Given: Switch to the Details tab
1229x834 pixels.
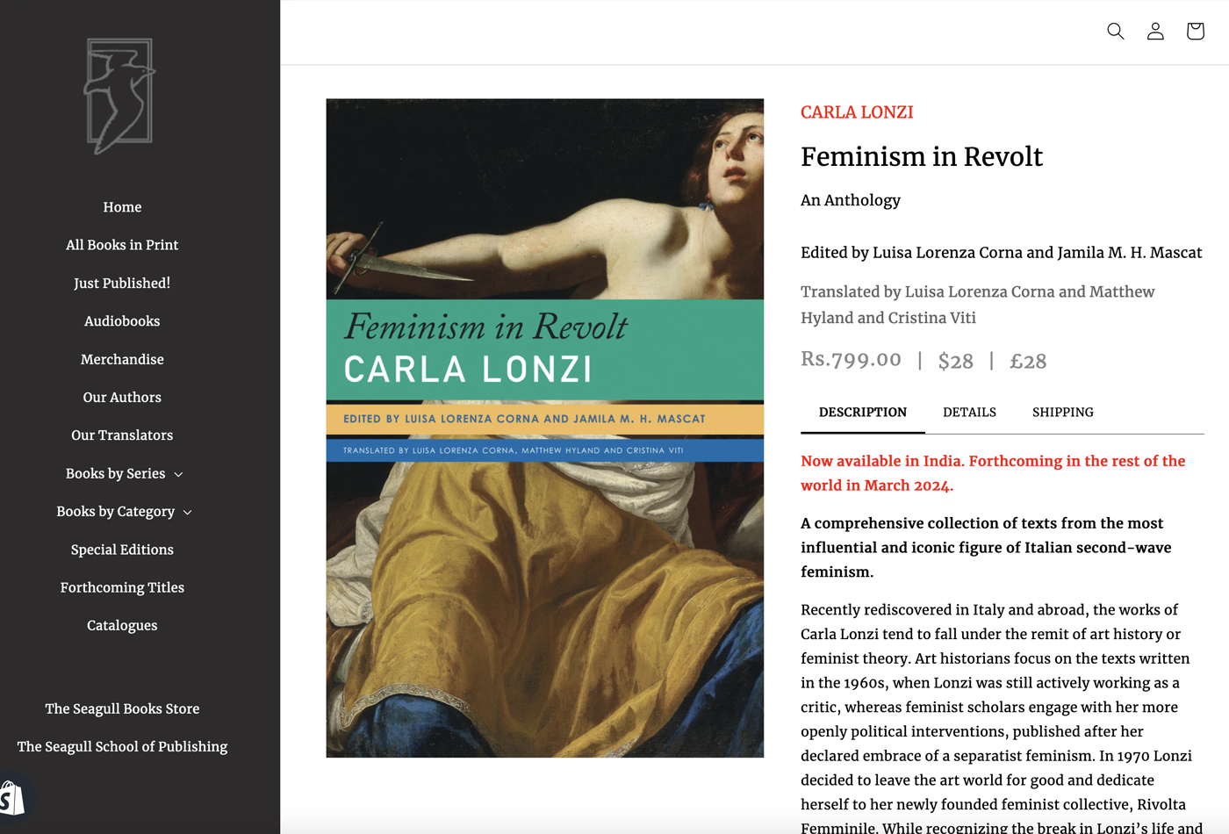Looking at the screenshot, I should tap(969, 412).
